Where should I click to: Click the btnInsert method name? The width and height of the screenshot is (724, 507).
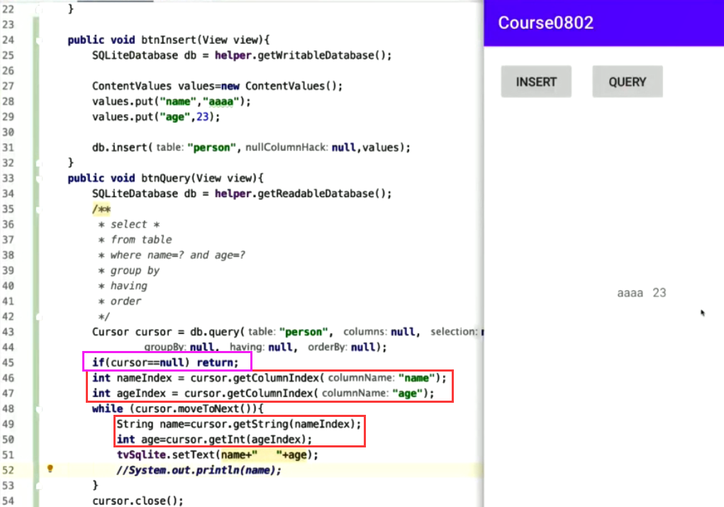point(169,40)
